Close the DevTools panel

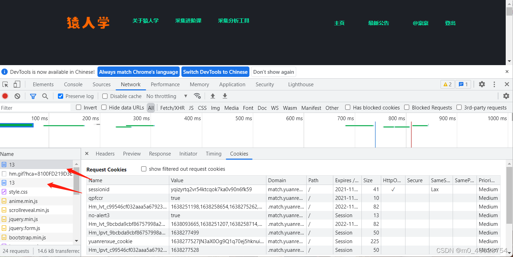point(507,84)
